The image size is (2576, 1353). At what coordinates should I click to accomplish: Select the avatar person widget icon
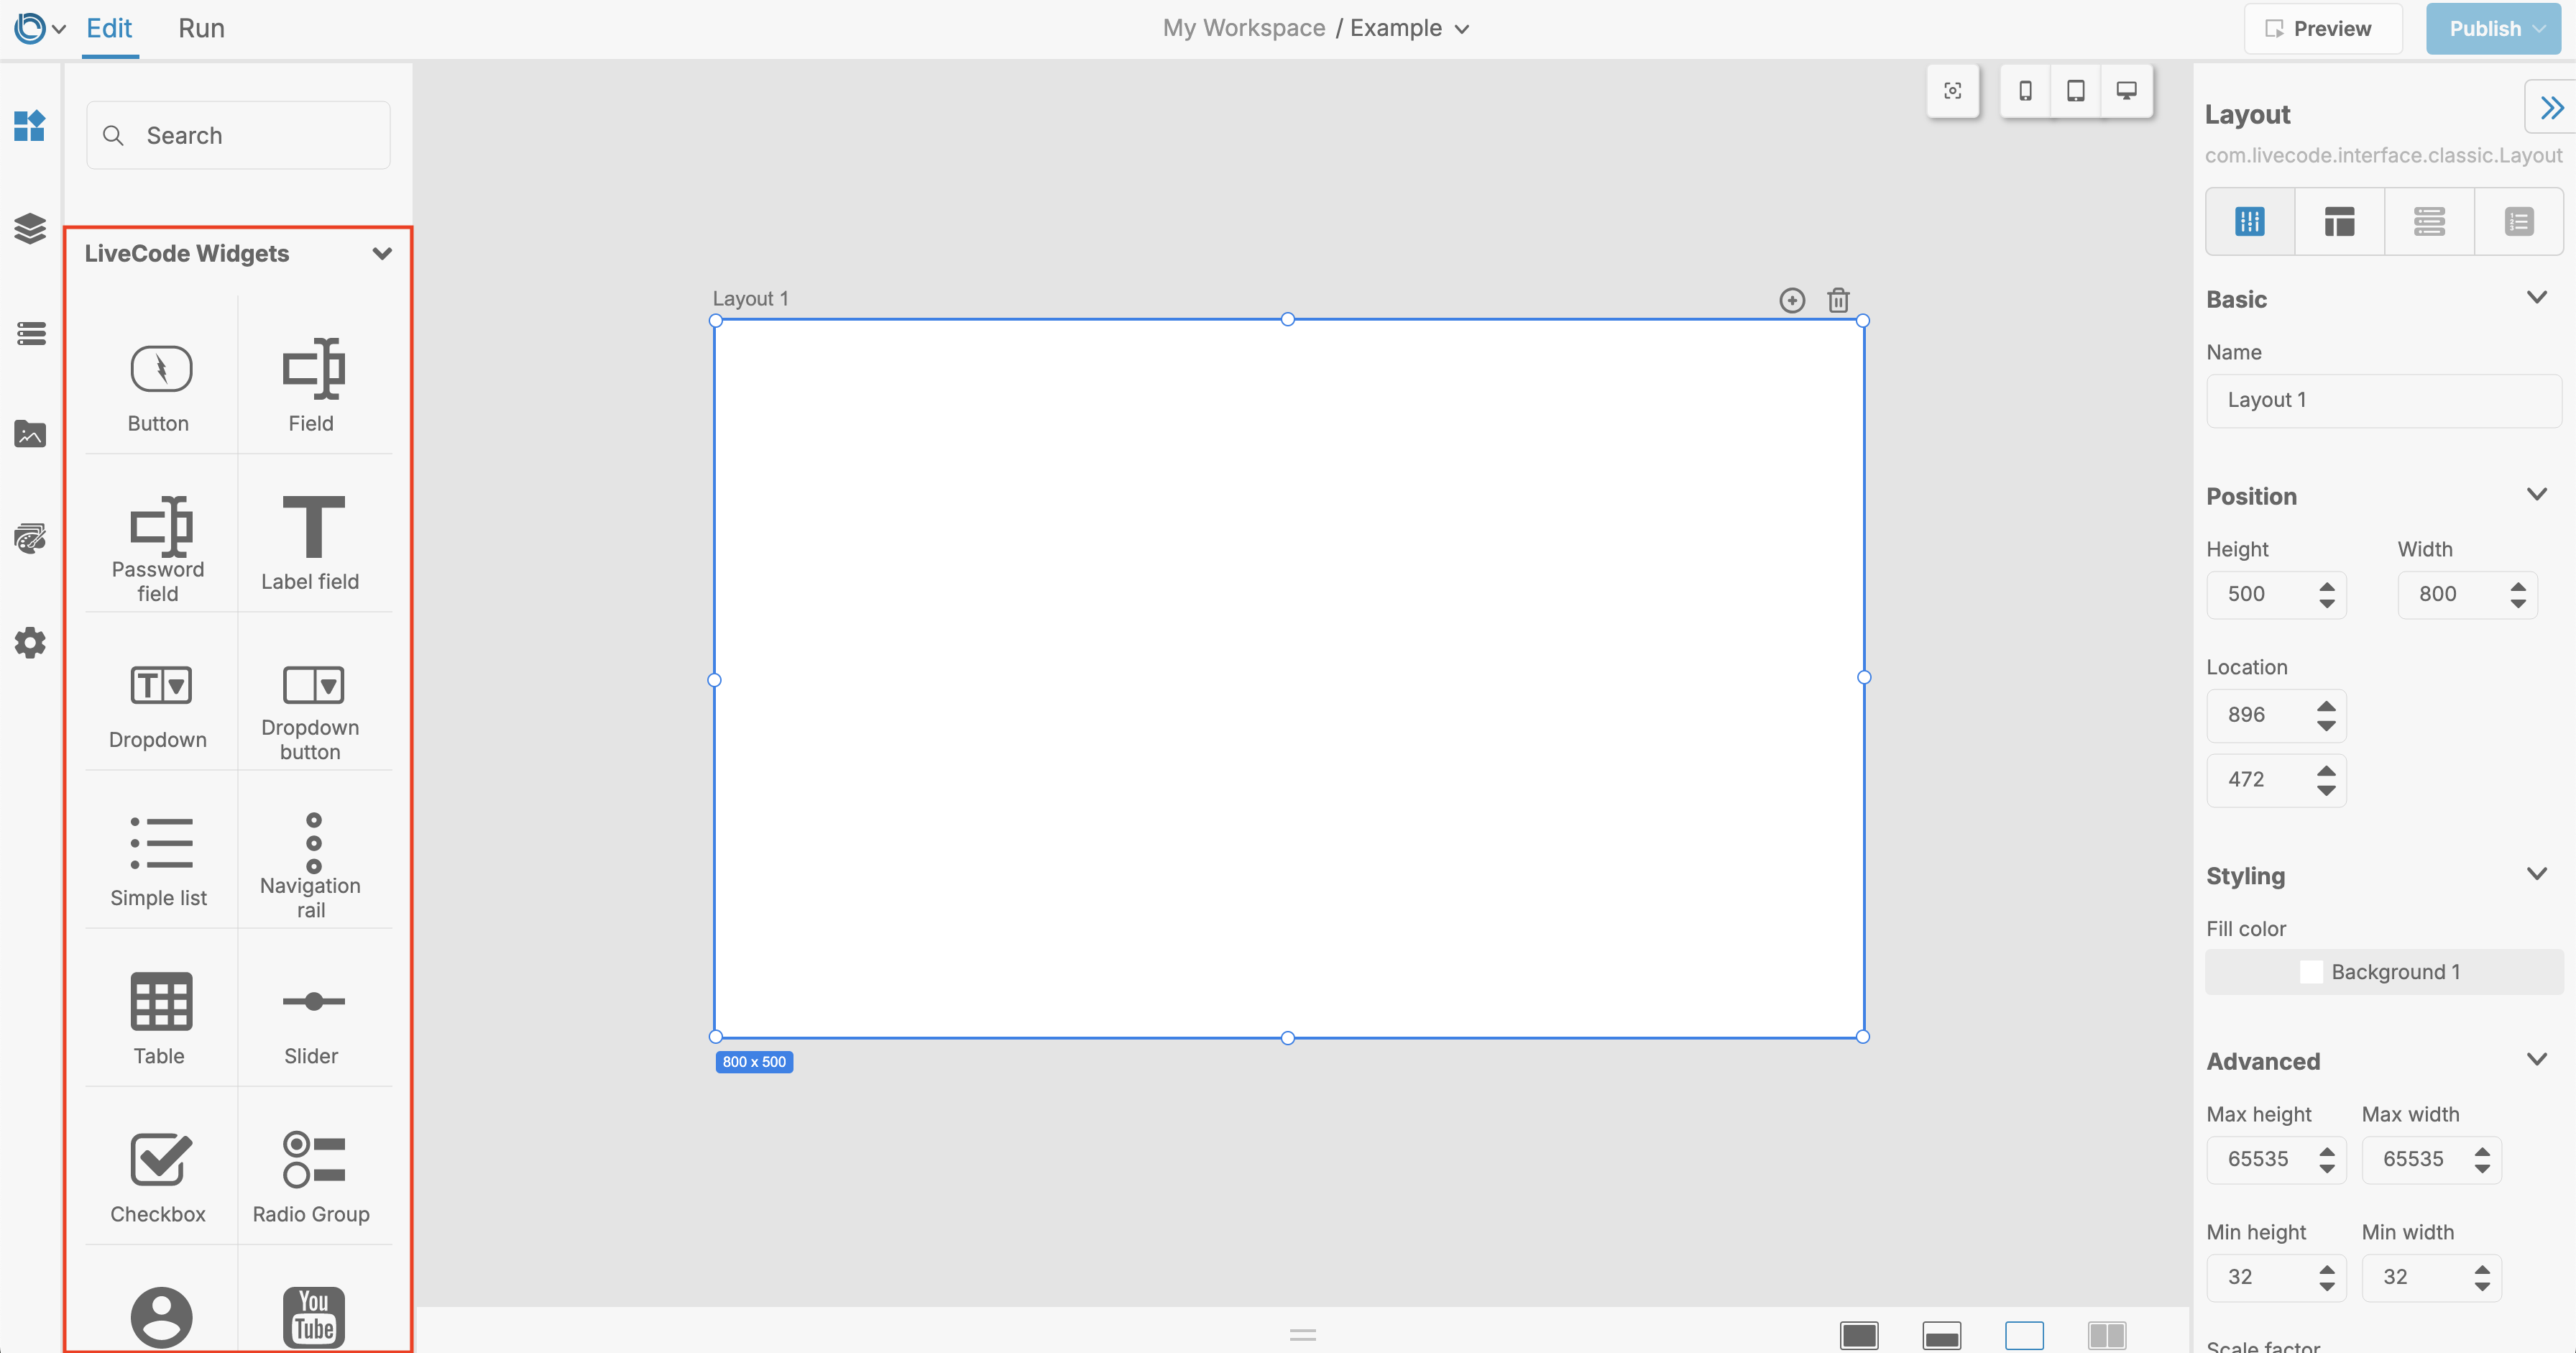161,1317
